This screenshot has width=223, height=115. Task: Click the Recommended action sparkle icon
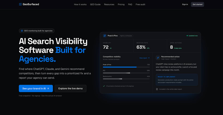click(158, 58)
